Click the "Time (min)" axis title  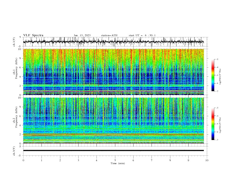pyautogui.click(x=118, y=163)
